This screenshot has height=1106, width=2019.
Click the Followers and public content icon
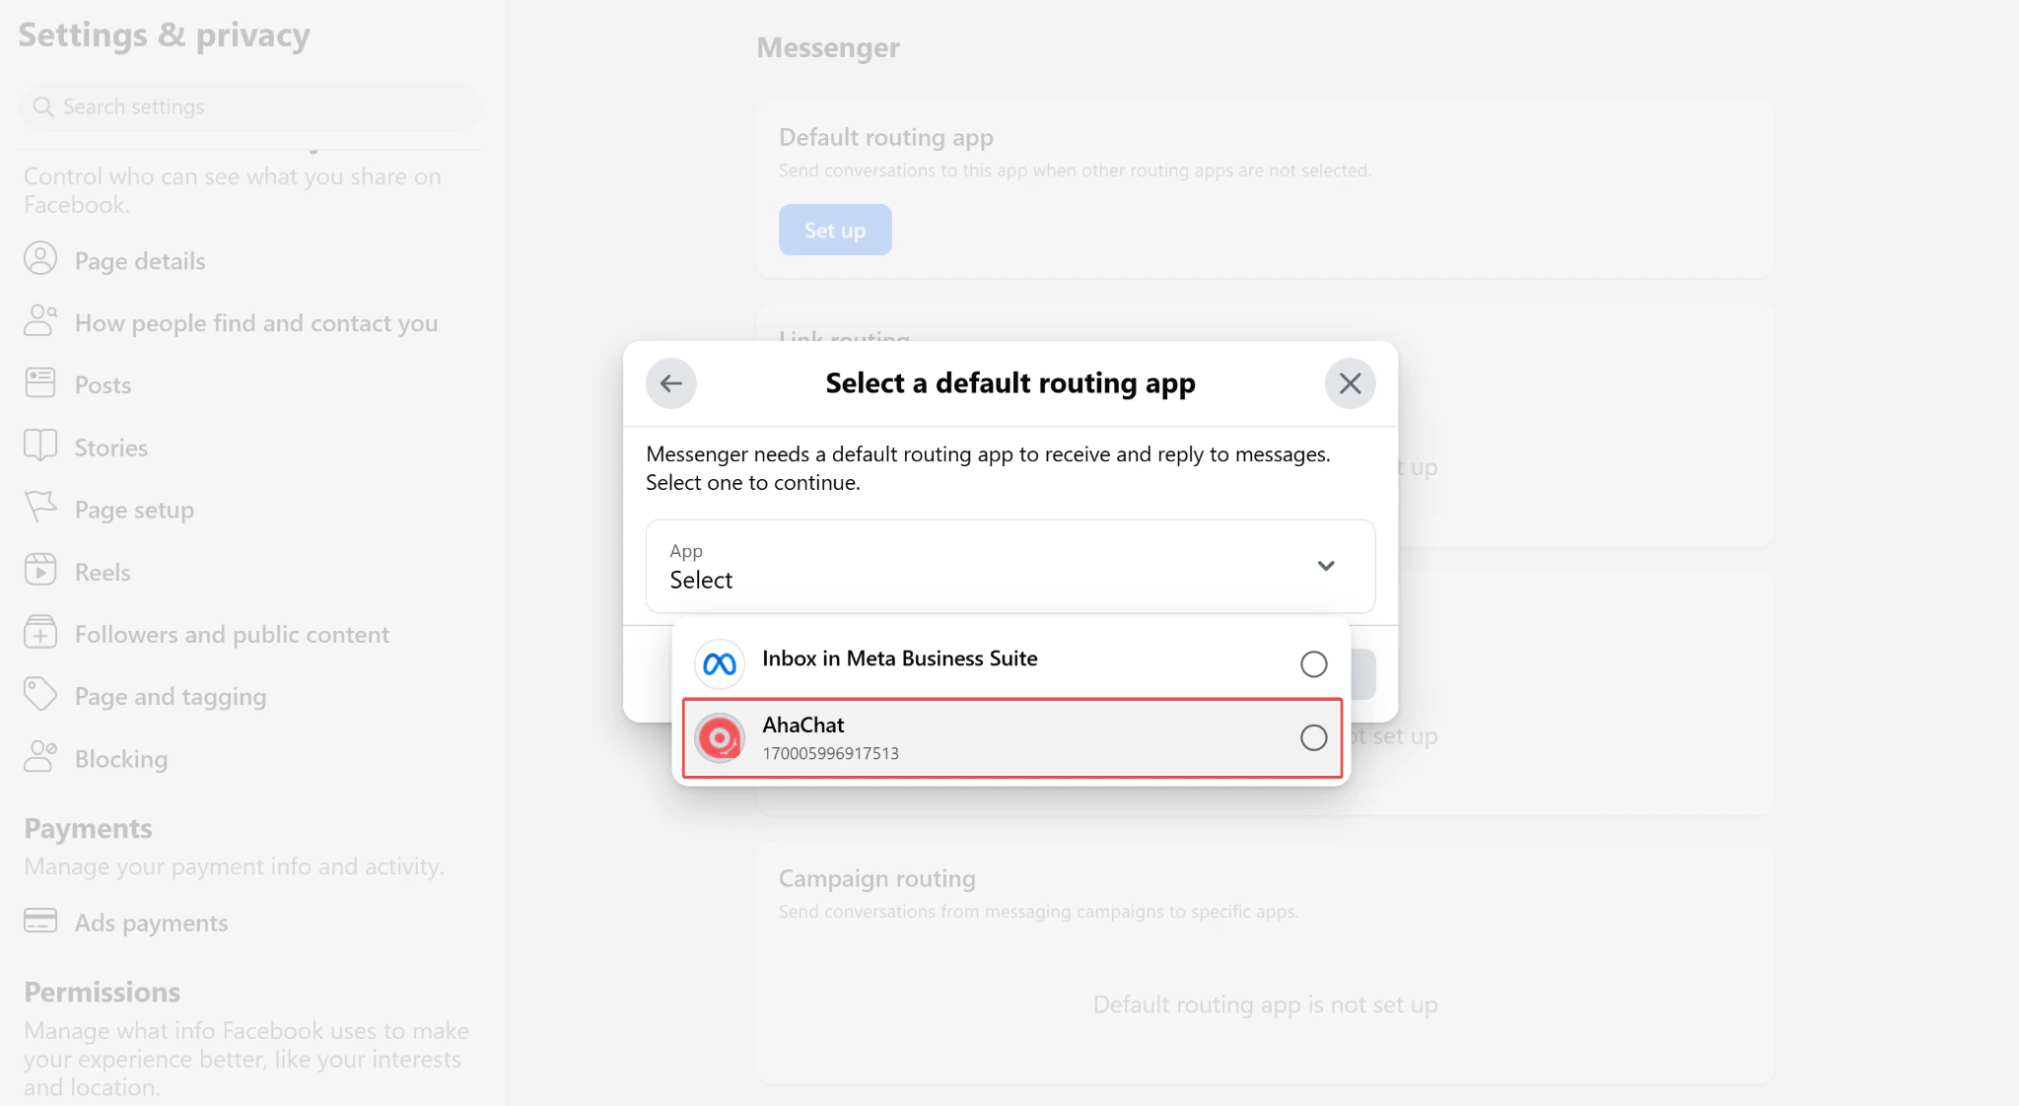tap(40, 632)
